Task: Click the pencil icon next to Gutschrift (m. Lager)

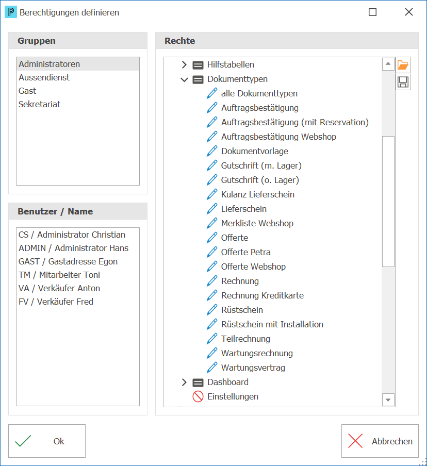Action: pyautogui.click(x=212, y=165)
